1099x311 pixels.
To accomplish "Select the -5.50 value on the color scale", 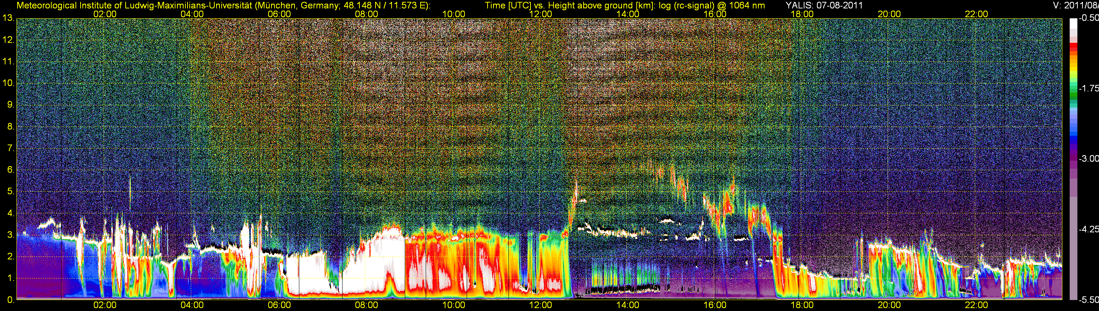I will click(1088, 300).
